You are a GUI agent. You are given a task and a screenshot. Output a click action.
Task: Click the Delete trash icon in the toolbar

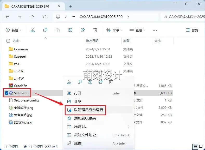[95, 30]
